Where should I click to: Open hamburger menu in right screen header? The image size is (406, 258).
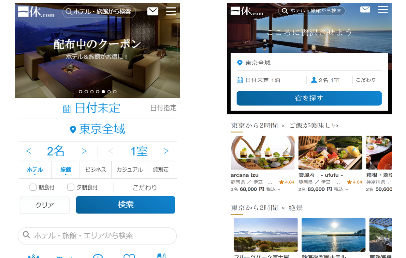tap(383, 9)
